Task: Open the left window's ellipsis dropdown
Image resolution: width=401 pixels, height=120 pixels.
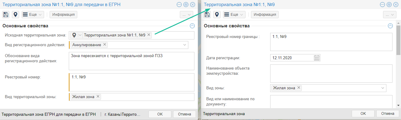Action: (187, 15)
